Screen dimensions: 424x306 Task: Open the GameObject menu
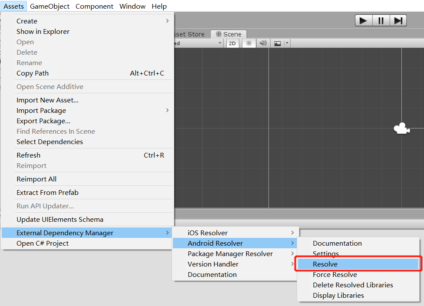coord(50,6)
